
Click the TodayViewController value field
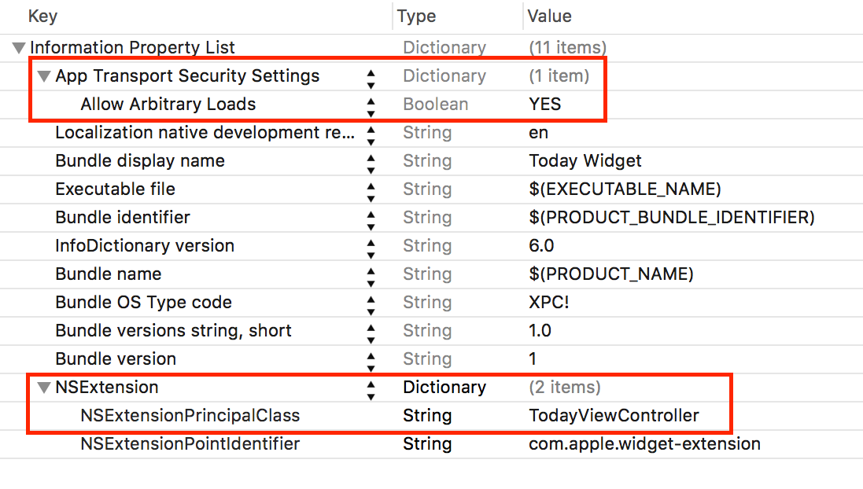coord(614,416)
